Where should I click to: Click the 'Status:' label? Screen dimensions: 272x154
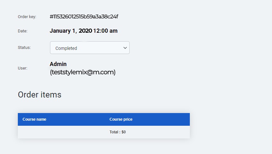(x=24, y=48)
